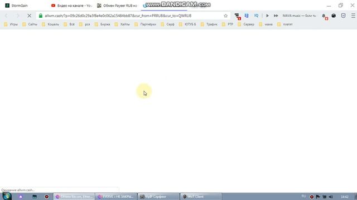Image resolution: width=357 pixels, height=200 pixels.
Task: Open the Серф bookmarks folder
Action: click(167, 24)
